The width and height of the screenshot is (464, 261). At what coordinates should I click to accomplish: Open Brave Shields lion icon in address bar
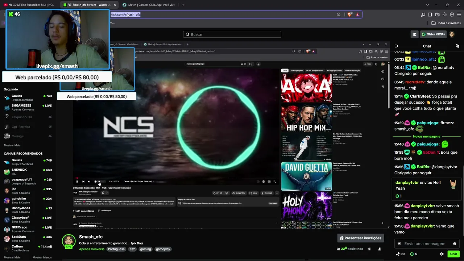click(350, 14)
